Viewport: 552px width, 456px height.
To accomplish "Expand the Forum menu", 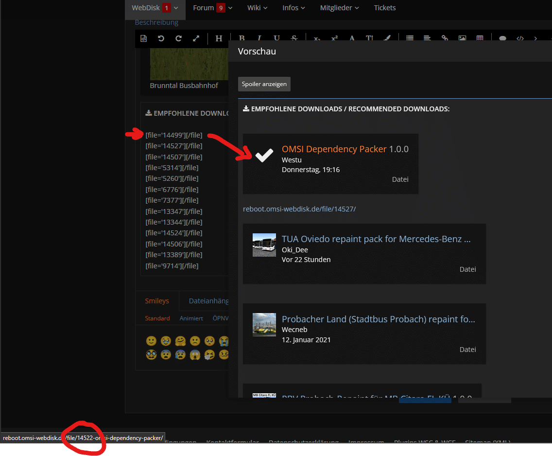I will coord(212,8).
